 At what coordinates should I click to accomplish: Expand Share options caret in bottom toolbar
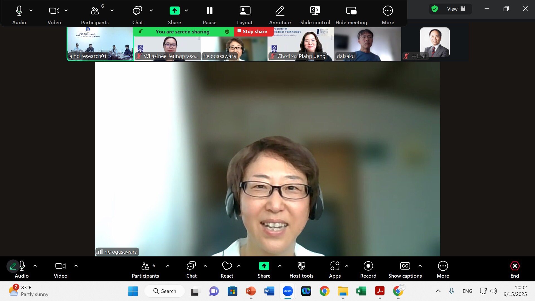[x=279, y=266]
